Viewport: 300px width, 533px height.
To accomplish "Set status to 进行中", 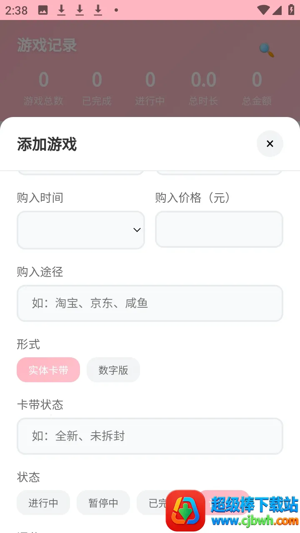I will (x=43, y=503).
